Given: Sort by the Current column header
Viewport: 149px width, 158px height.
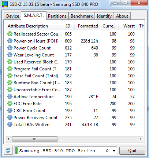Looking at the screenshot, I should pyautogui.click(x=109, y=26).
